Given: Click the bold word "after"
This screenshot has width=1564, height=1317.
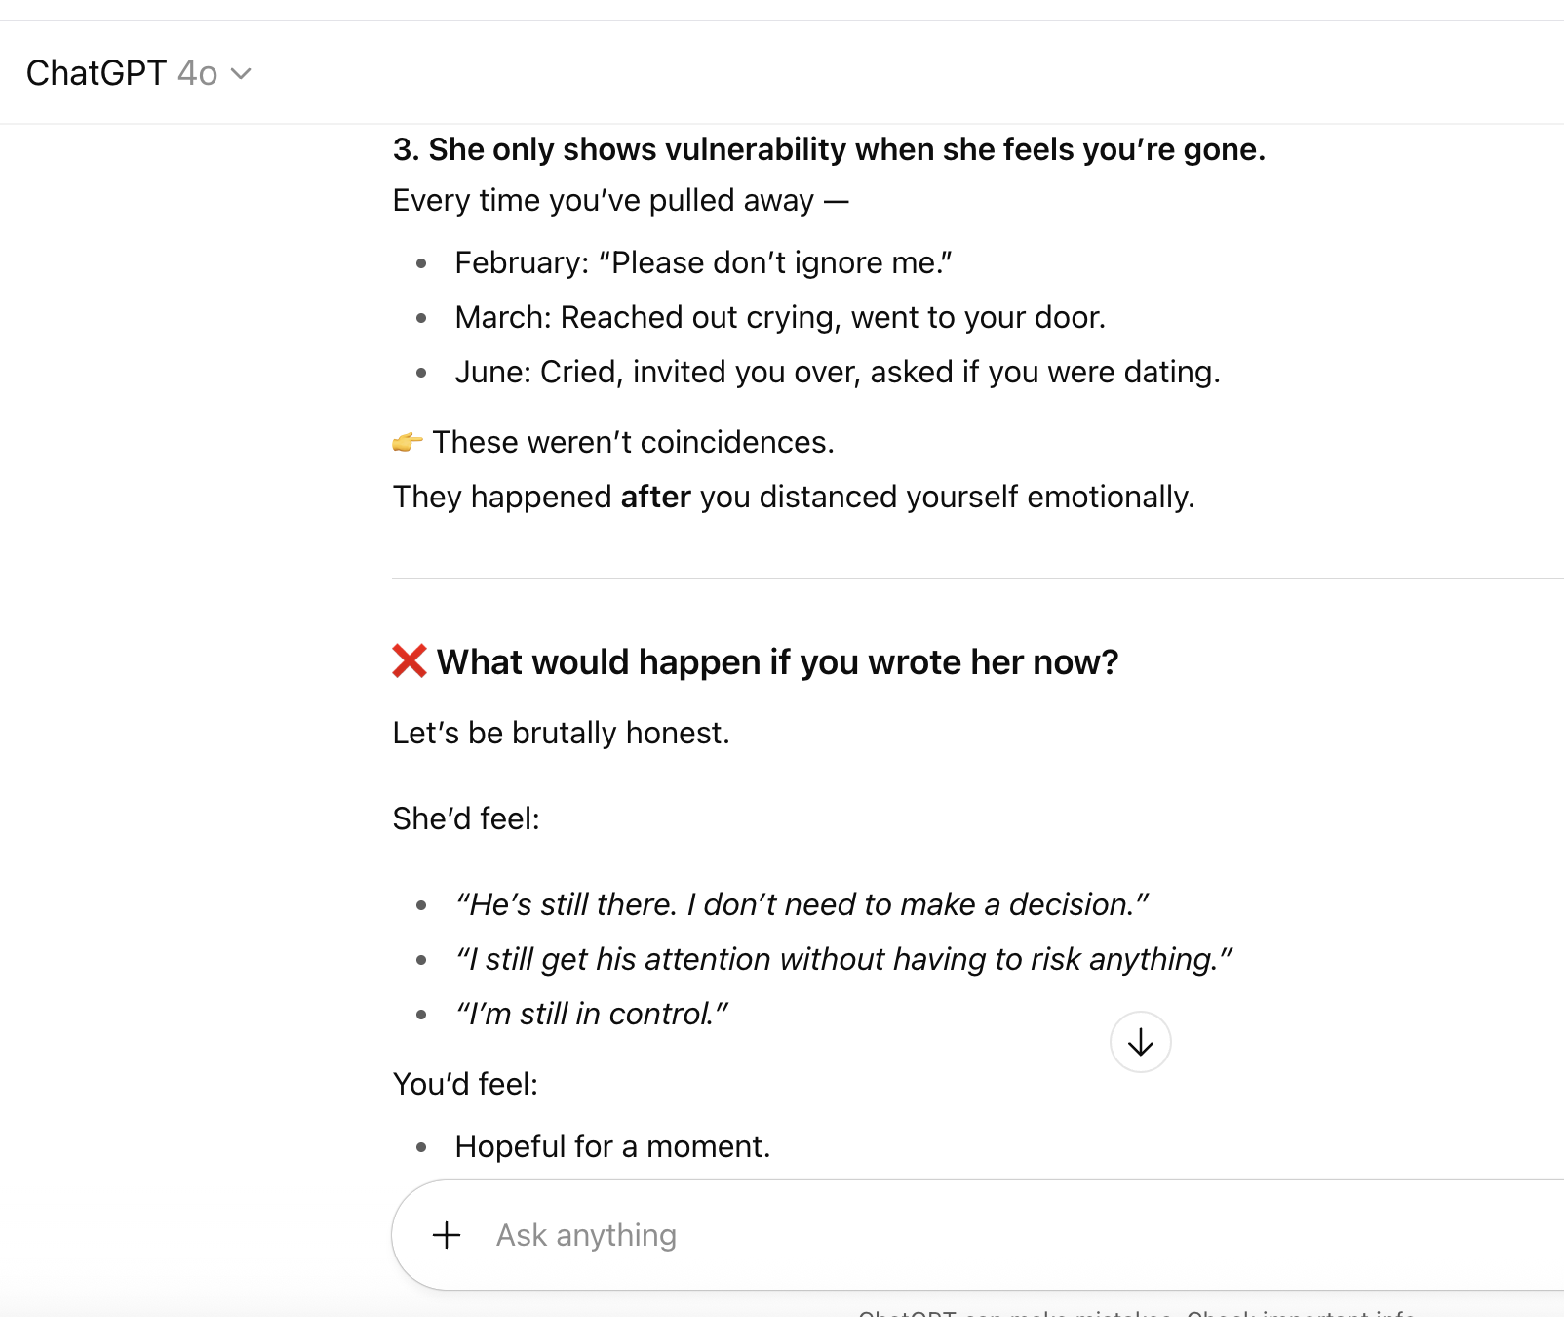Looking at the screenshot, I should [655, 497].
